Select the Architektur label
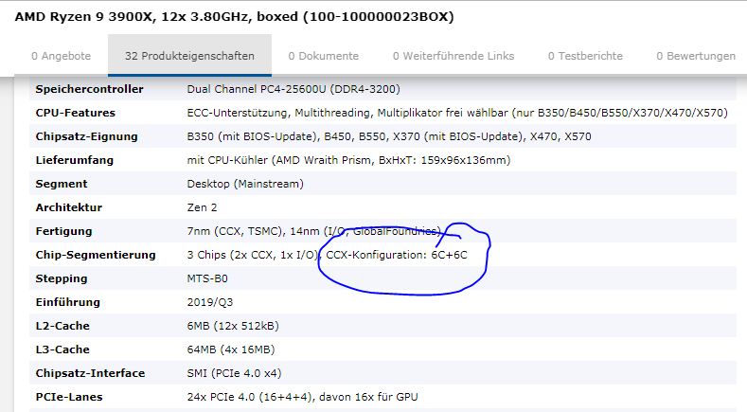Screen dimensions: 747x412 69,207
